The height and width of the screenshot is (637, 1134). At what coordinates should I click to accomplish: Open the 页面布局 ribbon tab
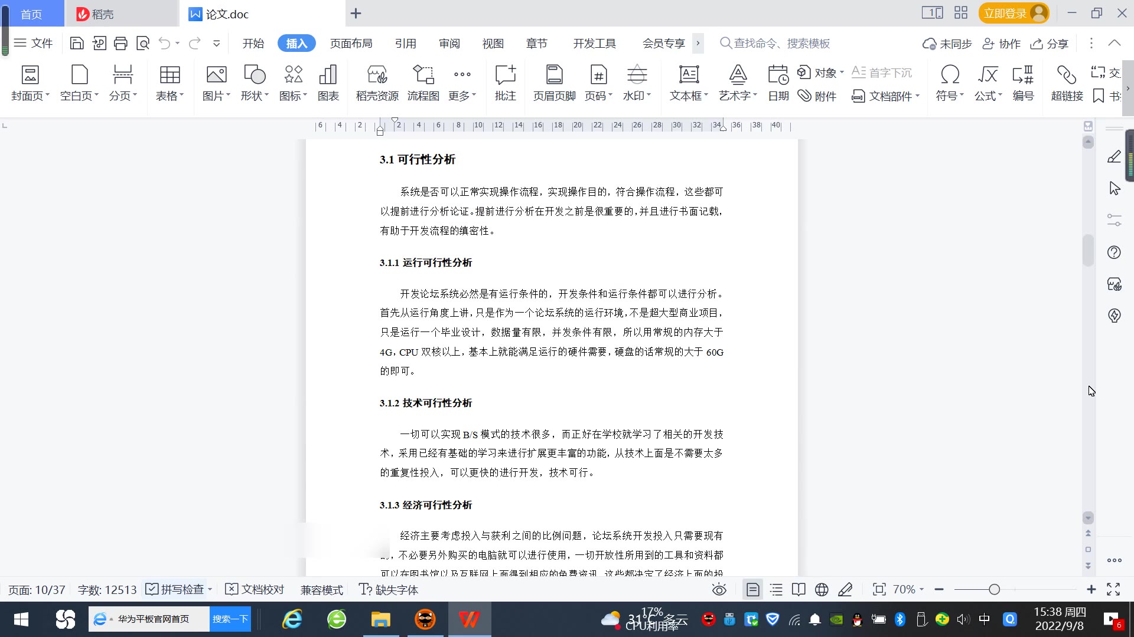pos(351,43)
